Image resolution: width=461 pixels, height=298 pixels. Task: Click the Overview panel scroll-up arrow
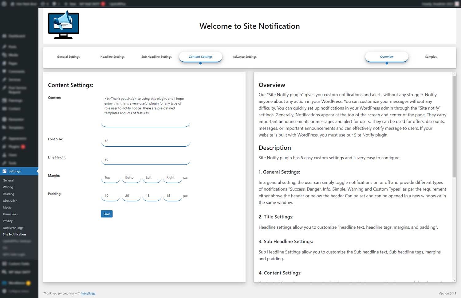(454, 74)
